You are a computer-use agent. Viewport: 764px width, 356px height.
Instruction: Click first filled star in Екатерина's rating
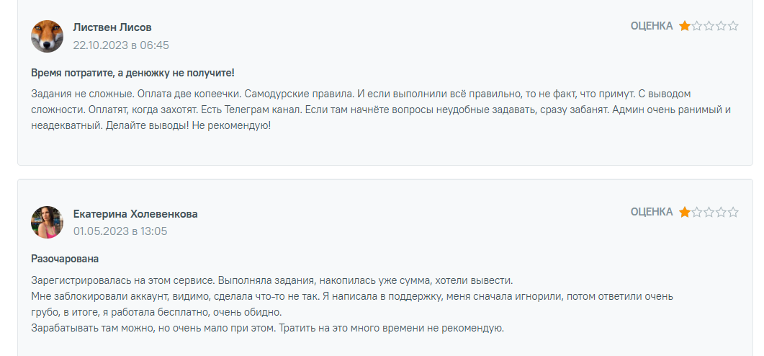pyautogui.click(x=685, y=212)
